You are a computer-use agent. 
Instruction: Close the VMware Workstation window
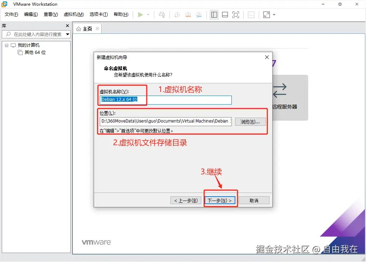(357, 4)
